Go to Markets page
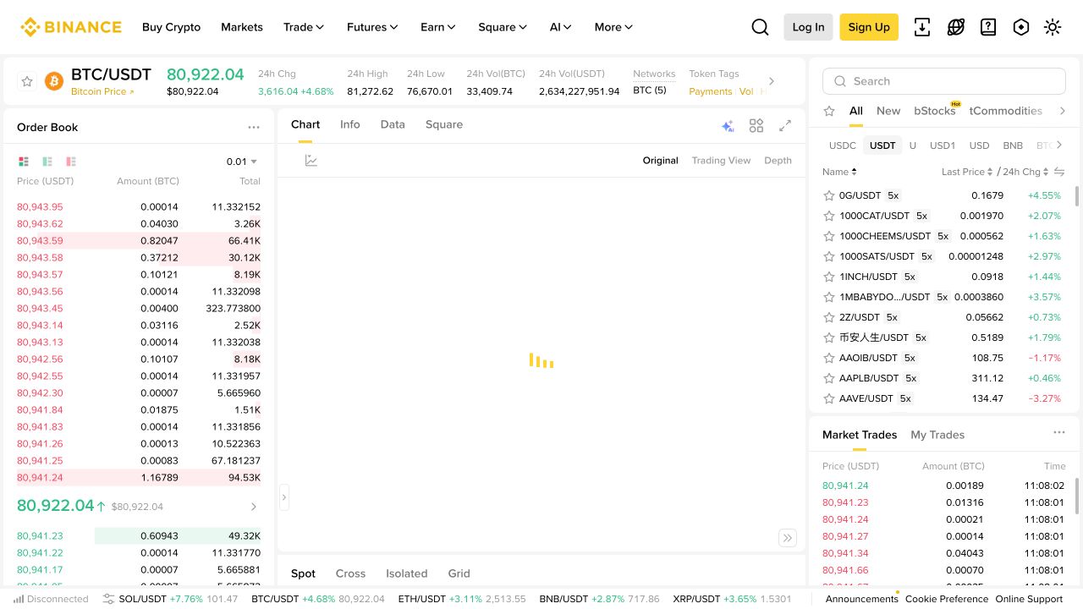 (242, 27)
